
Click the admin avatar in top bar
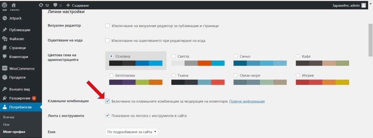364,5
